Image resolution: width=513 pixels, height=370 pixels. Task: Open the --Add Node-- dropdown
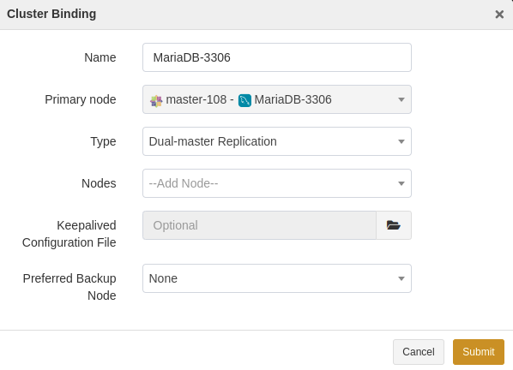277,183
